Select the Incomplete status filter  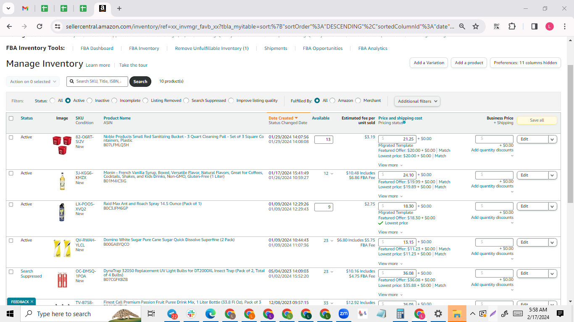click(114, 101)
